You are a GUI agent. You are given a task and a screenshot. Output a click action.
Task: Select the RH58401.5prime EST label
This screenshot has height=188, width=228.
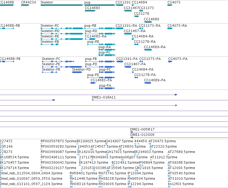(83, 173)
